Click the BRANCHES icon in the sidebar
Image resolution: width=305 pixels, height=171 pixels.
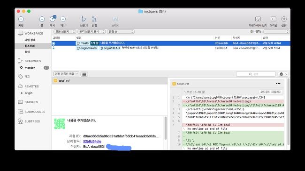point(20,61)
